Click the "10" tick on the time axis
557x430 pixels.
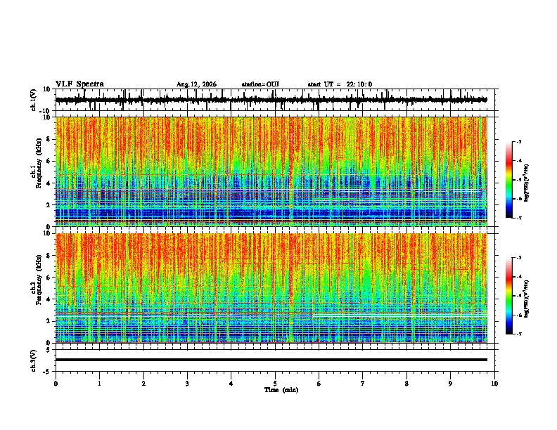(494, 383)
